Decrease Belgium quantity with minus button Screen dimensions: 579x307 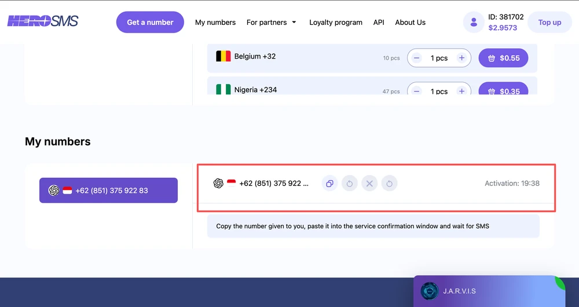coord(417,58)
